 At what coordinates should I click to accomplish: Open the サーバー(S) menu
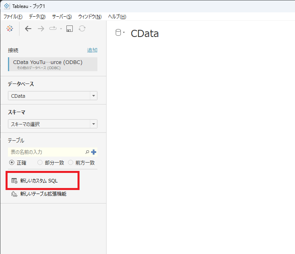coord(62,17)
